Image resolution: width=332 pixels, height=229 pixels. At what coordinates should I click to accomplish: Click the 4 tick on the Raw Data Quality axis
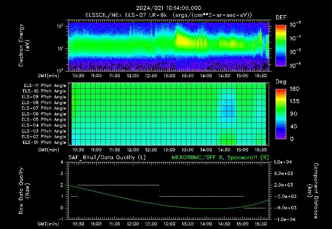[62, 162]
